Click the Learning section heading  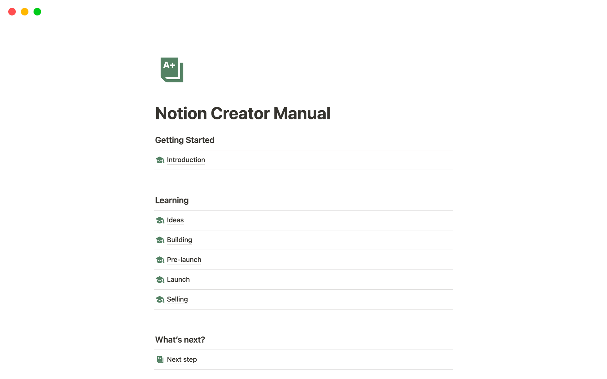(x=172, y=201)
